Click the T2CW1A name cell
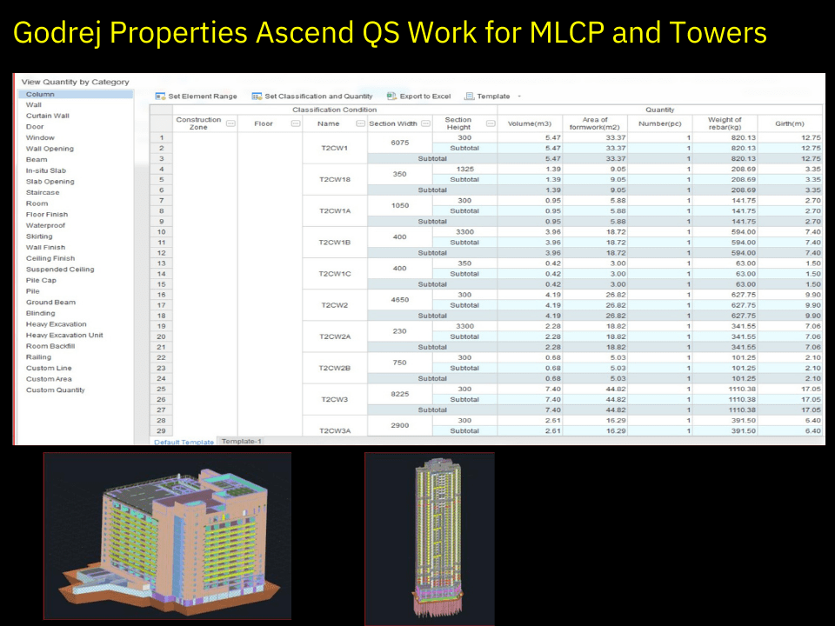The image size is (835, 626). click(334, 210)
